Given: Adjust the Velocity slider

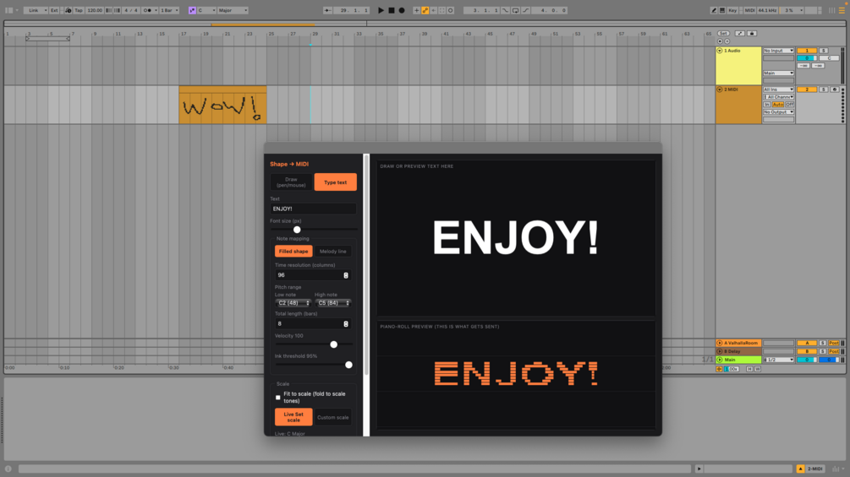Looking at the screenshot, I should pos(334,344).
